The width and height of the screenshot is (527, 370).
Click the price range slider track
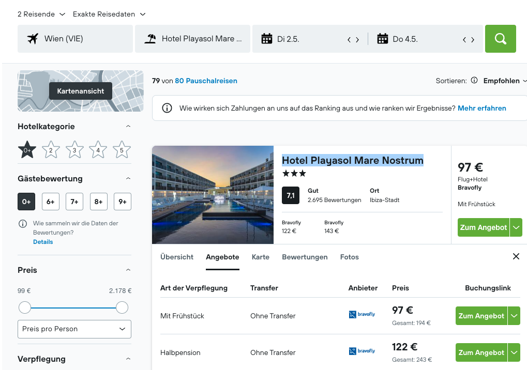(73, 307)
